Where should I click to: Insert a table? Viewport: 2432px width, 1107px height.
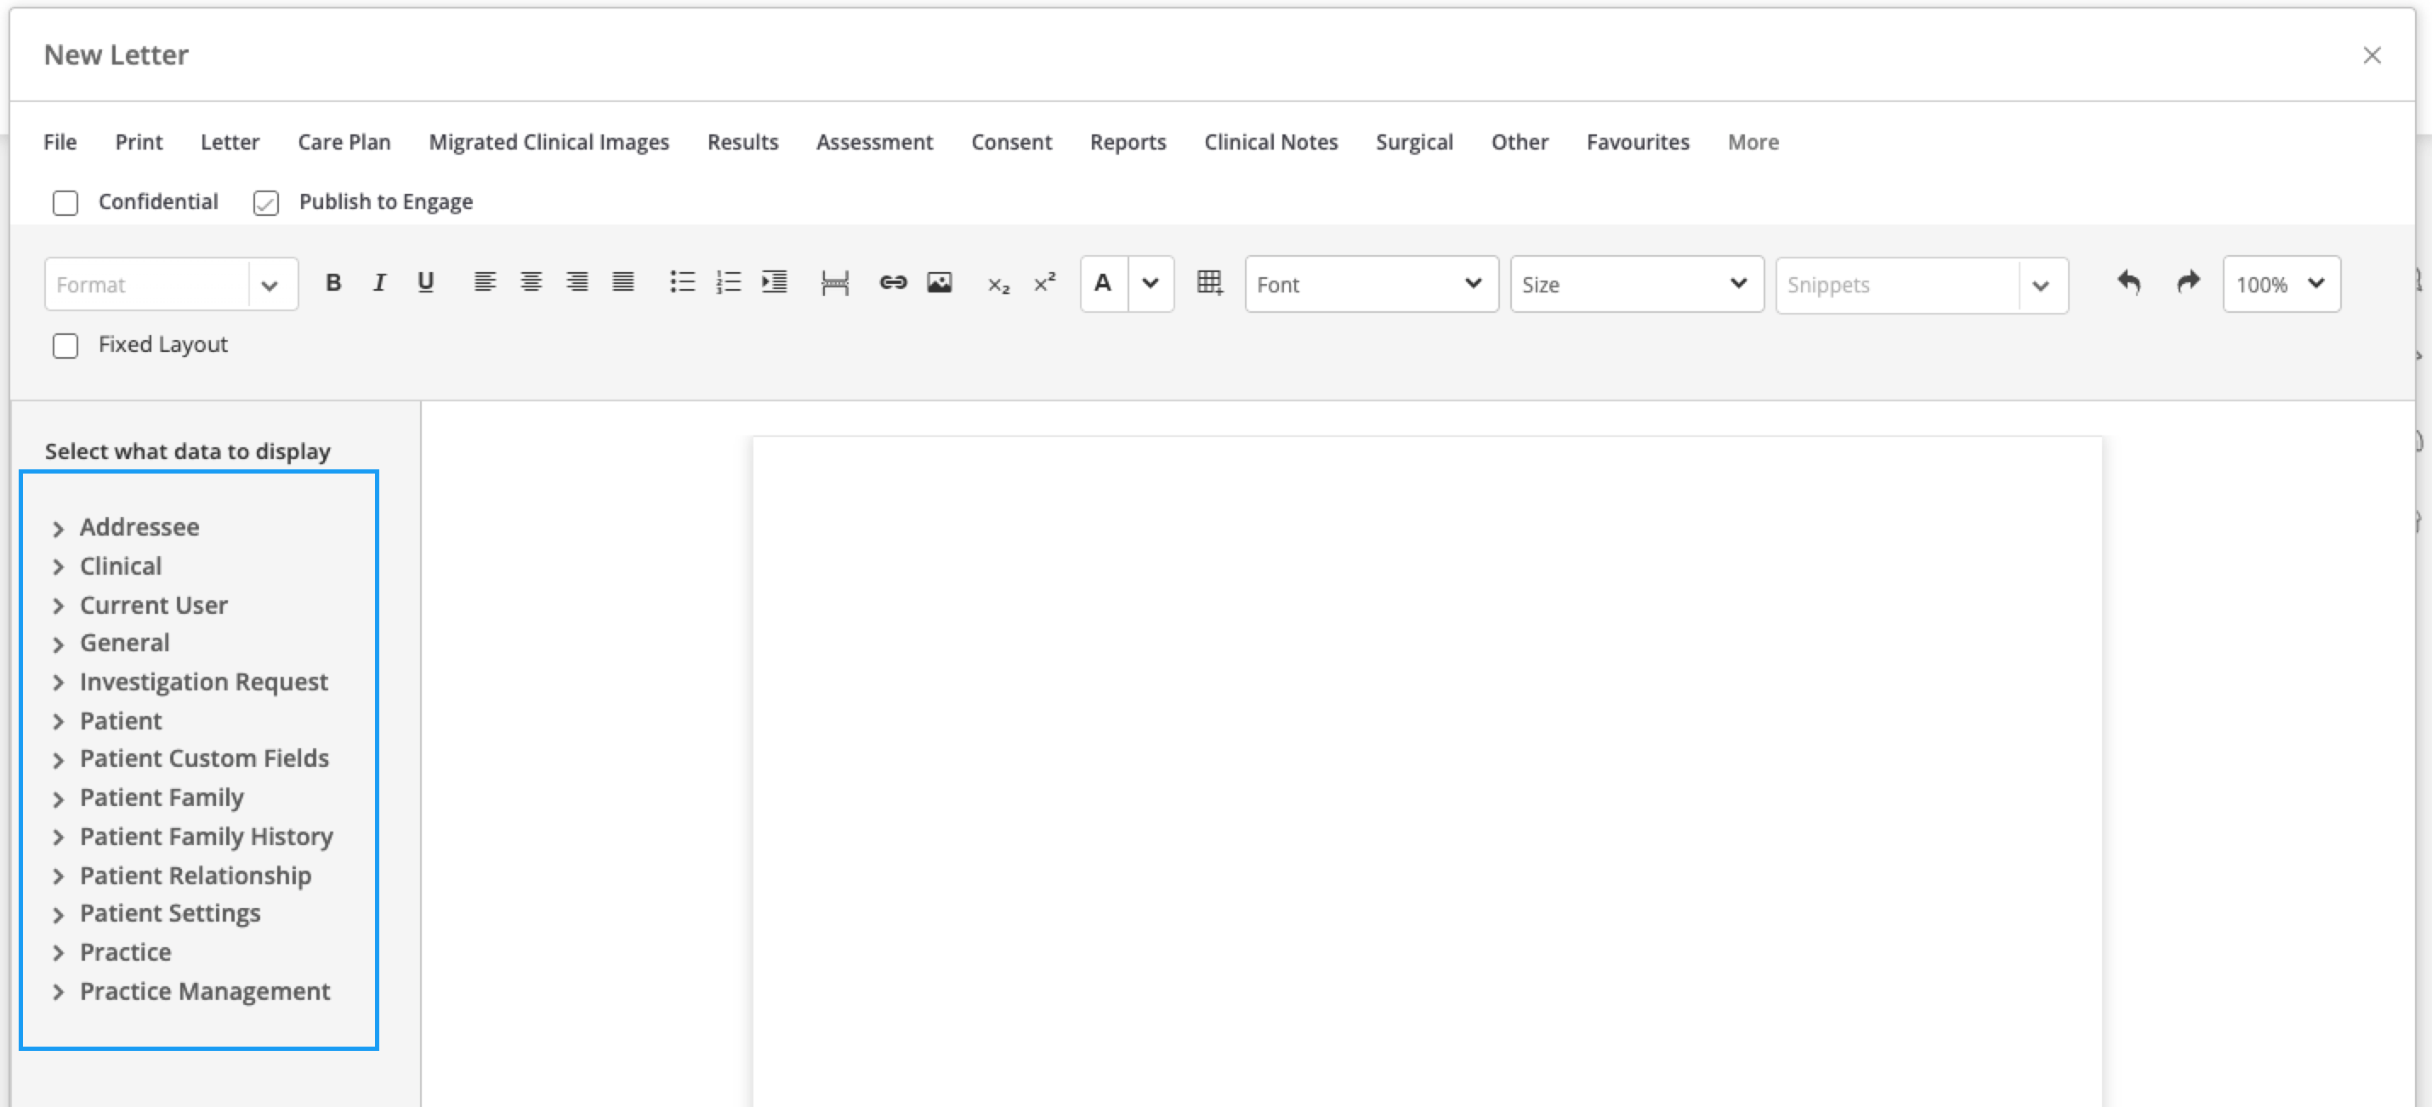pyautogui.click(x=1209, y=283)
